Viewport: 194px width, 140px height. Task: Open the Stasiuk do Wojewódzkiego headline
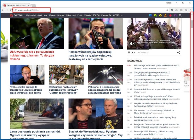95,135
